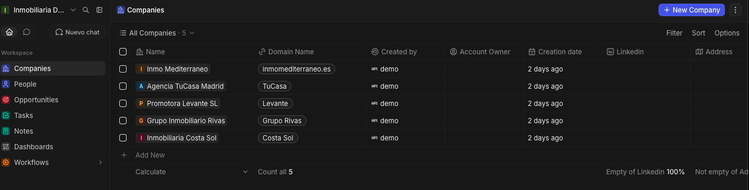Expand the Workflows sidebar chevron
This screenshot has width=749, height=190.
click(x=100, y=162)
